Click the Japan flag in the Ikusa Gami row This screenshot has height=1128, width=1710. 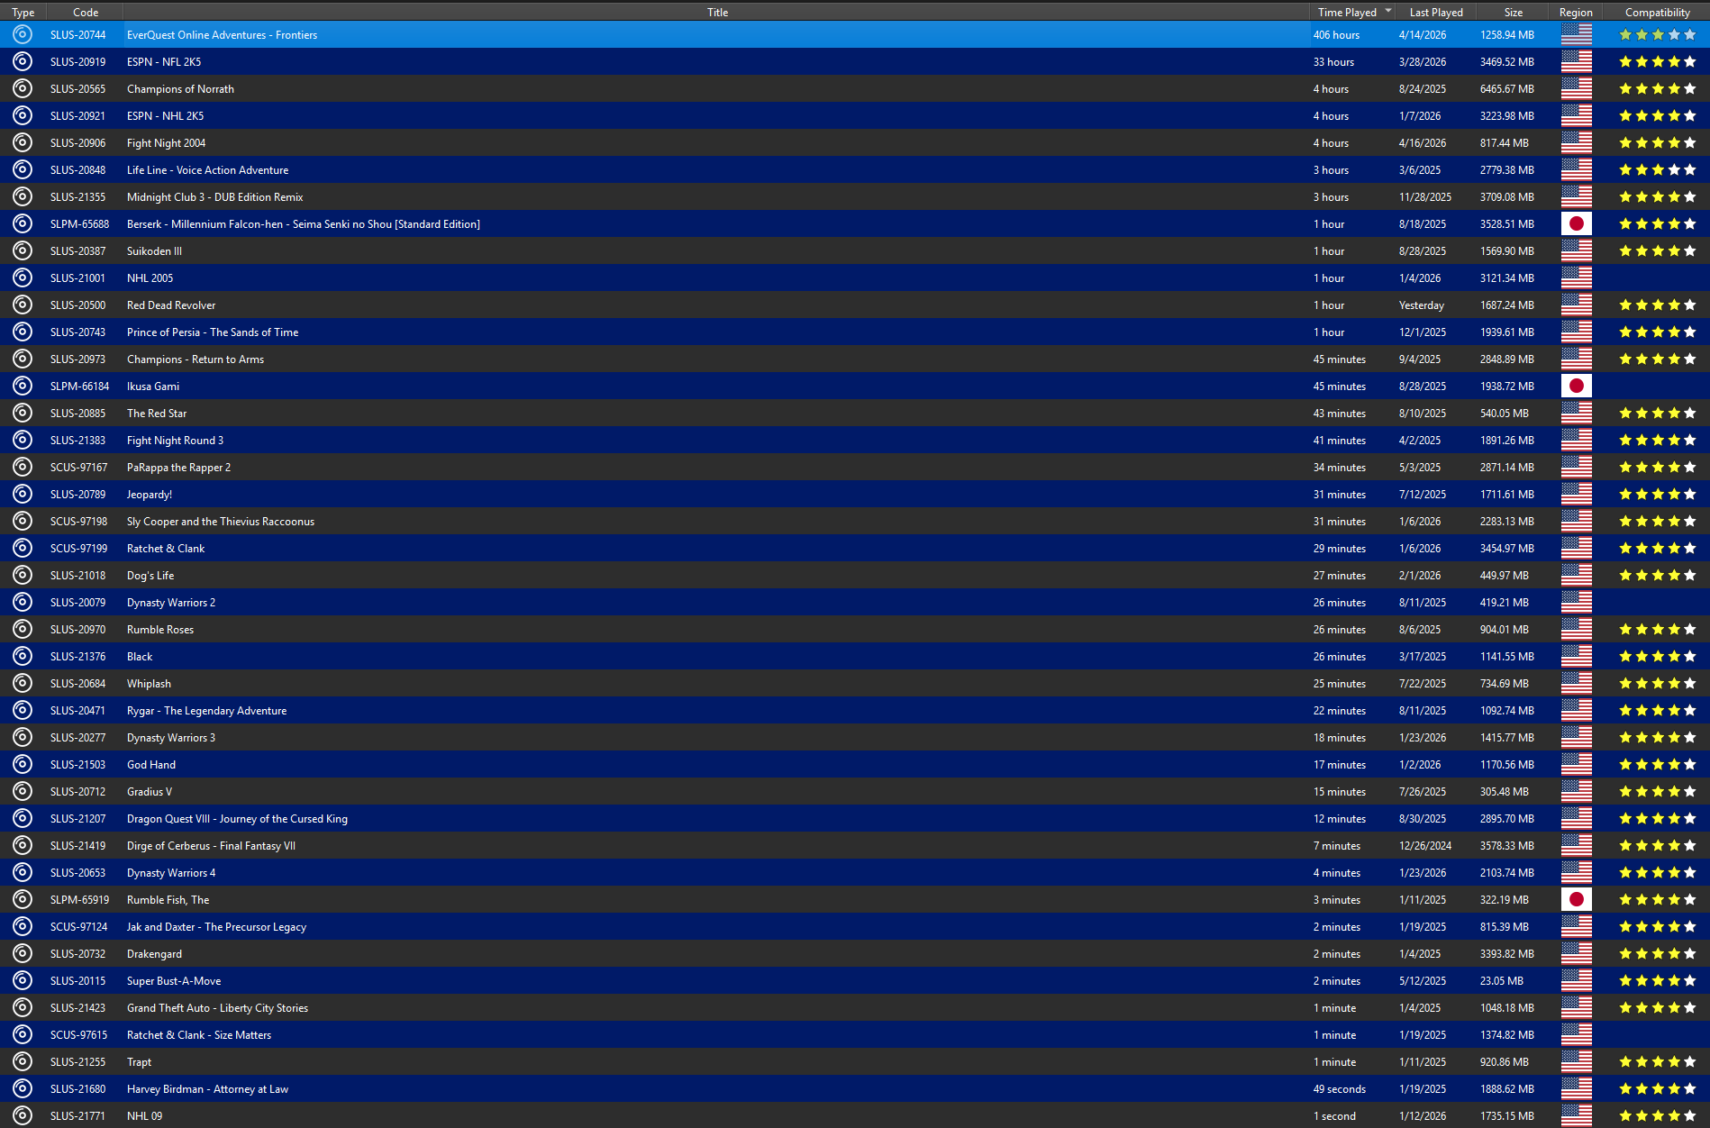(1577, 386)
